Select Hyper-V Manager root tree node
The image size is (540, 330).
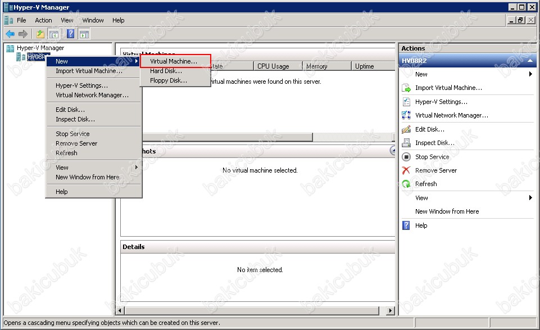tap(40, 48)
